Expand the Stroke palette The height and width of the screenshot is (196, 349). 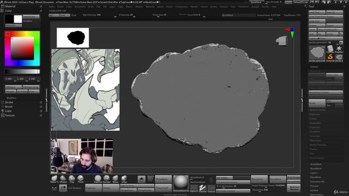coord(9,102)
